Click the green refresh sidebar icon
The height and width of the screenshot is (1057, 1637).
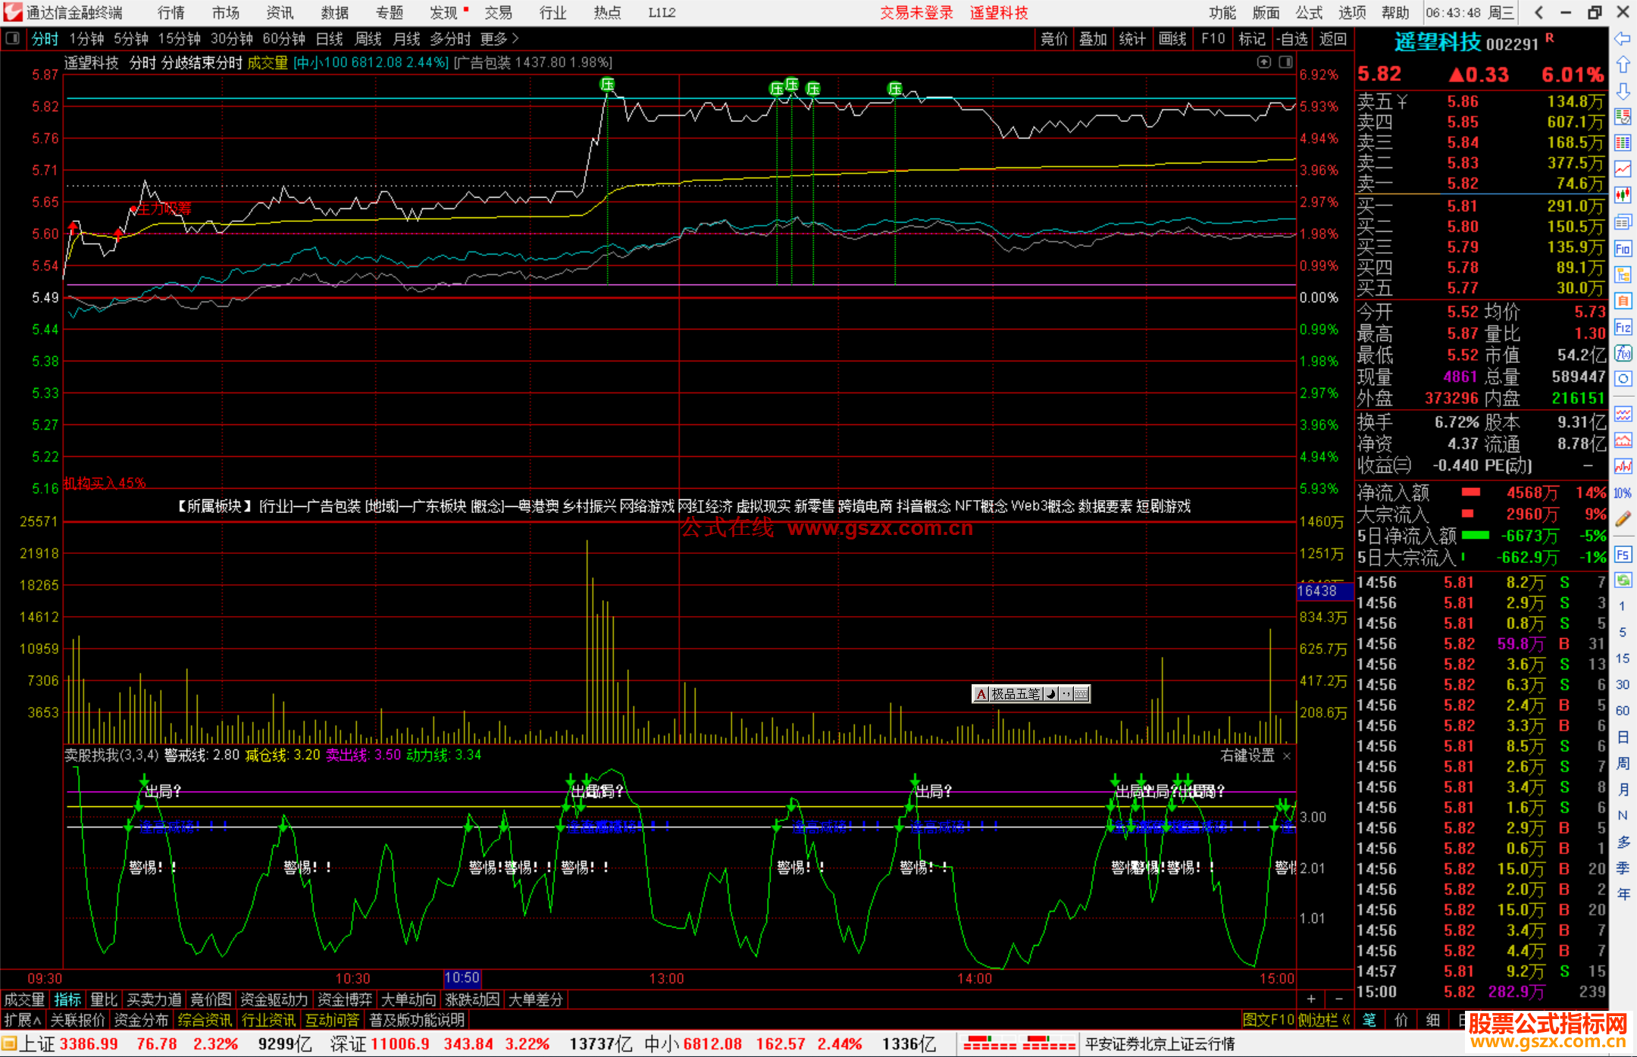coord(1623,580)
